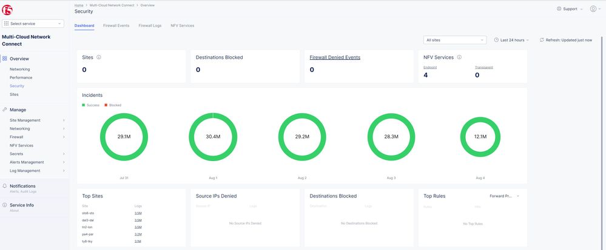Click the Sites info icon

pos(99,58)
